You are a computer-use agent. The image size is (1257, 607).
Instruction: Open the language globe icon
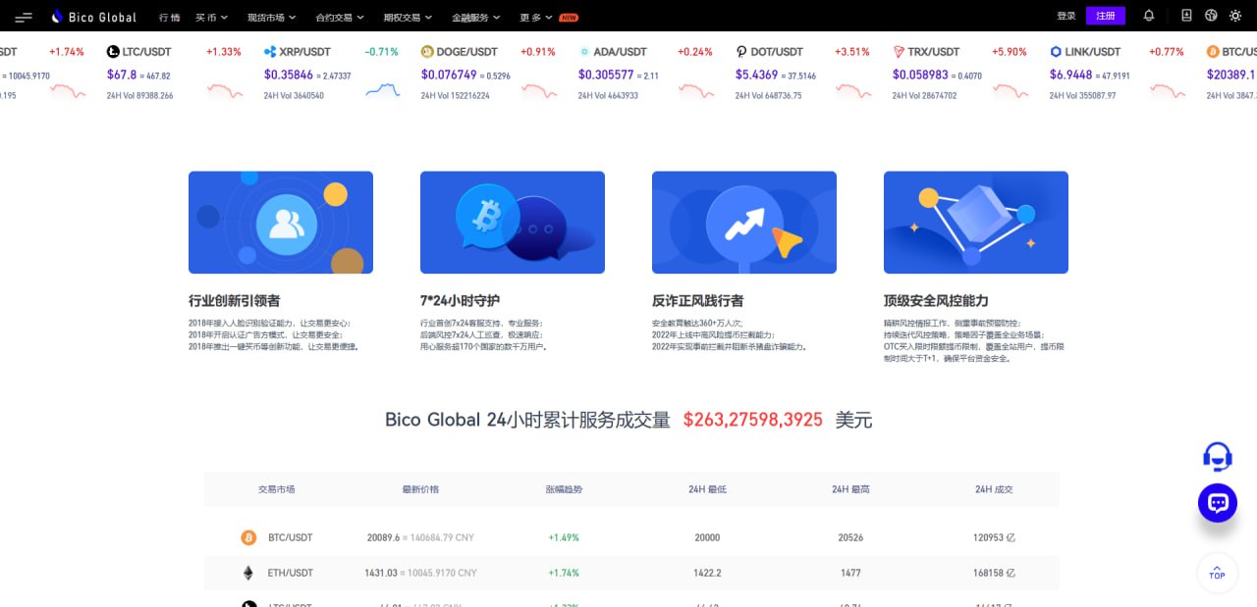click(1211, 16)
